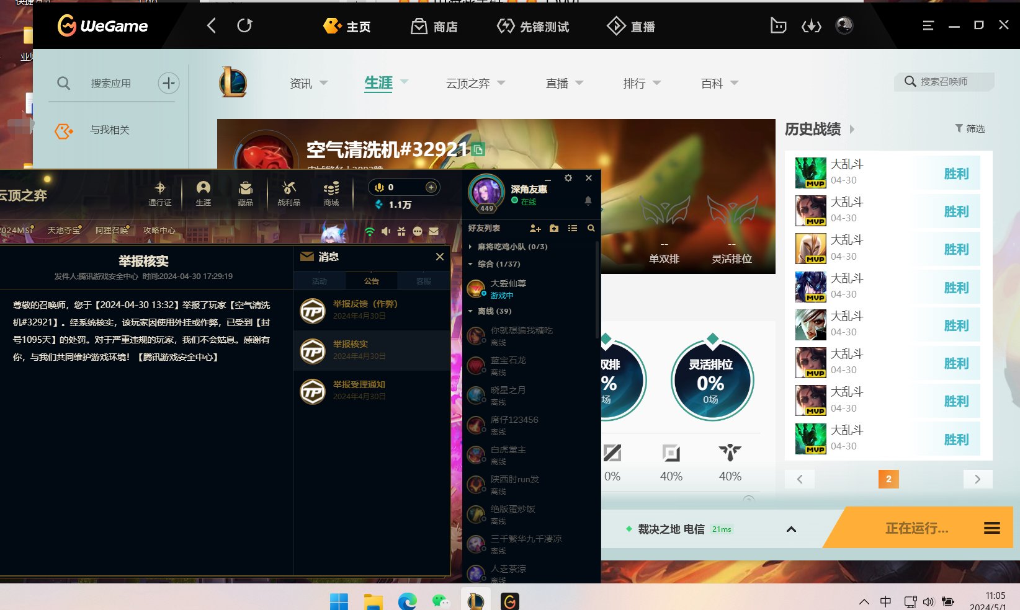Go back with the WeGame back arrow

212,25
